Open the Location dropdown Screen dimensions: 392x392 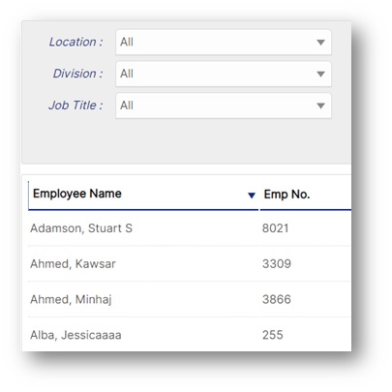pos(224,43)
